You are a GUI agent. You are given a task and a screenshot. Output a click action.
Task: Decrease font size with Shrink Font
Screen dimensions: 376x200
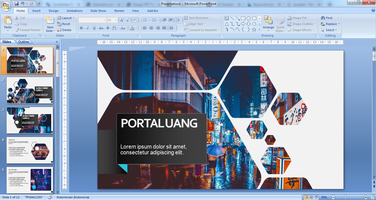128,20
